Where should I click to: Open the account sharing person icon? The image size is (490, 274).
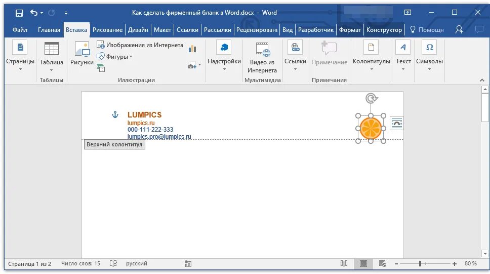click(x=459, y=30)
